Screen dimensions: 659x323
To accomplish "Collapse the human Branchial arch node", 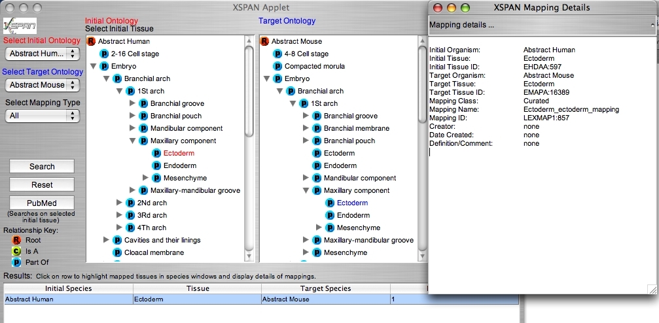I will click(x=106, y=78).
